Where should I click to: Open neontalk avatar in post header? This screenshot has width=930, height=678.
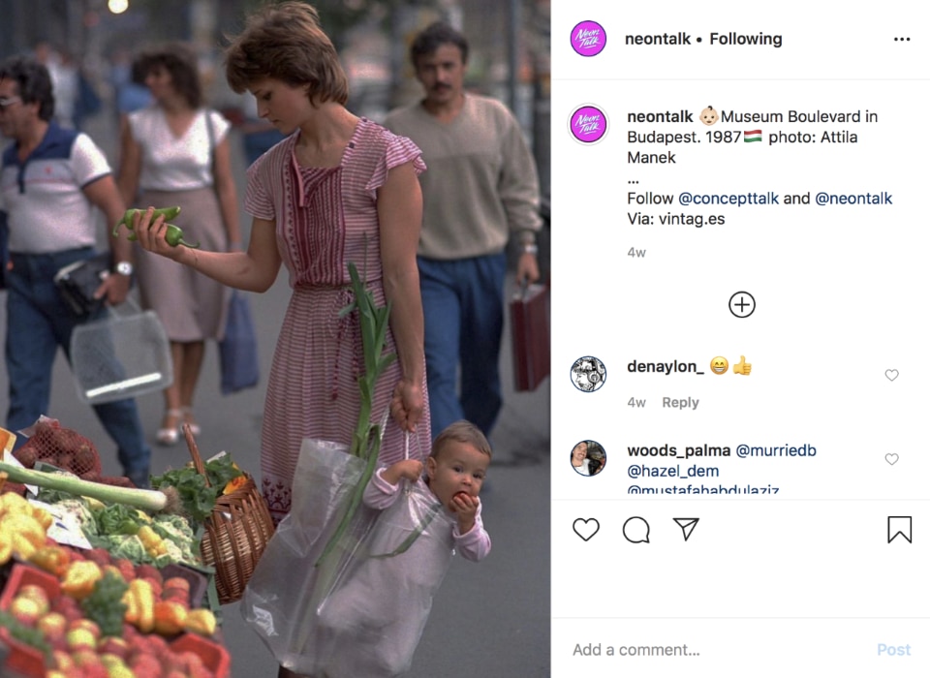(x=588, y=39)
